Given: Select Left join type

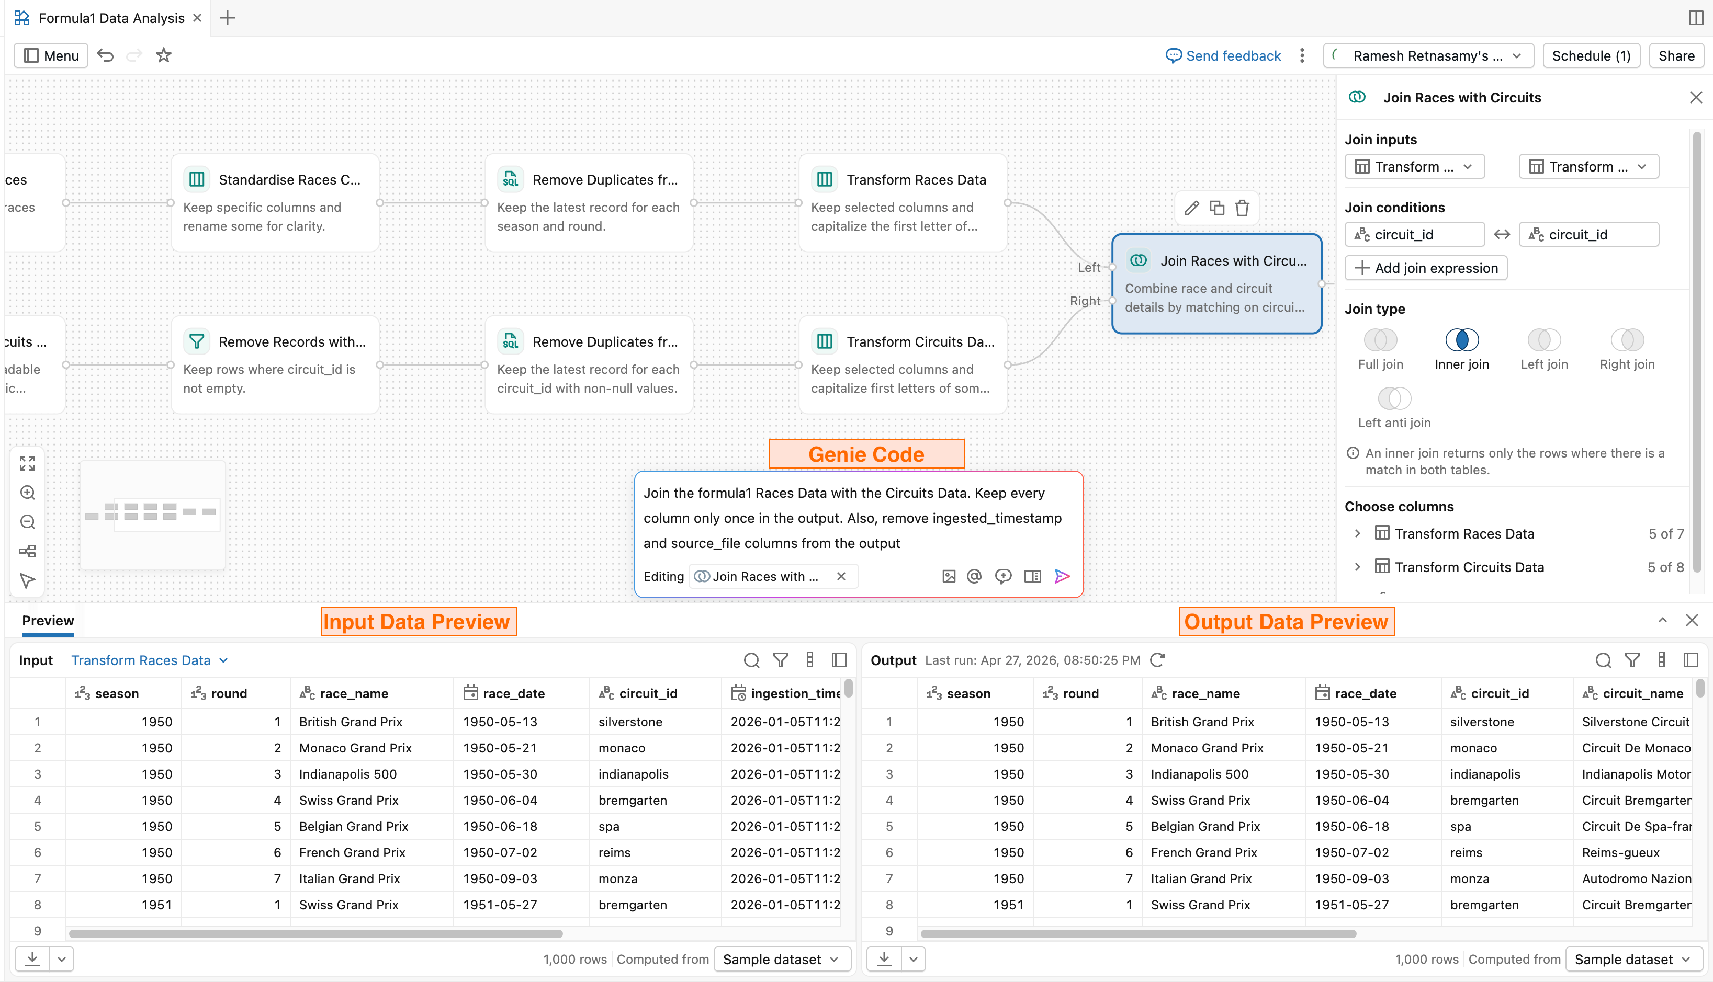Looking at the screenshot, I should point(1543,349).
